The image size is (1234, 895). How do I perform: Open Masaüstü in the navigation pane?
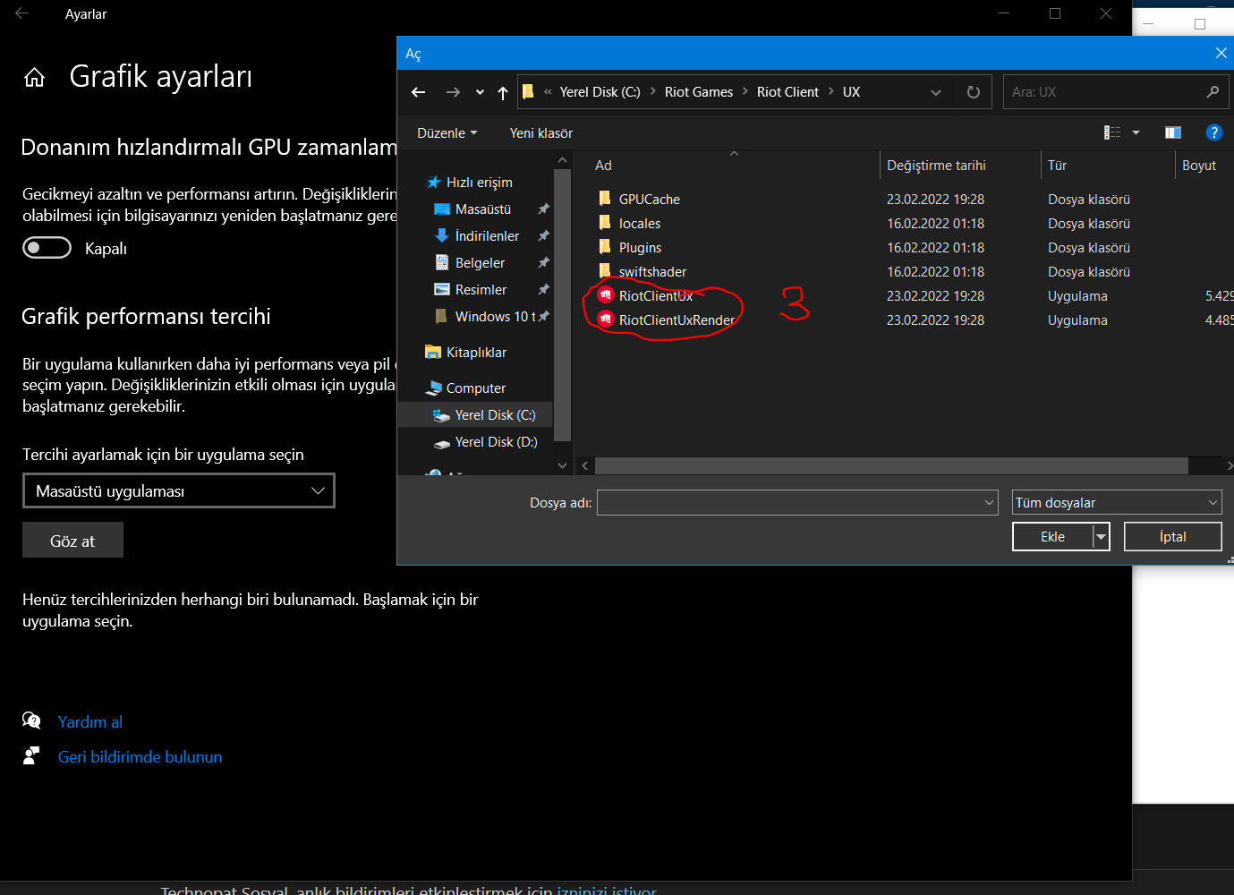pos(483,209)
